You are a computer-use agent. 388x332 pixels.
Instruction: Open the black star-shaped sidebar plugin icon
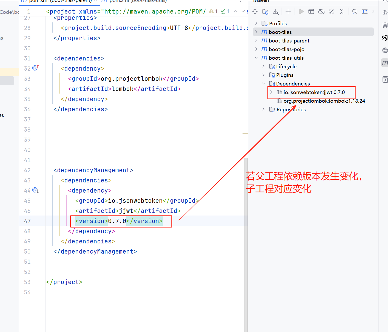[385, 38]
